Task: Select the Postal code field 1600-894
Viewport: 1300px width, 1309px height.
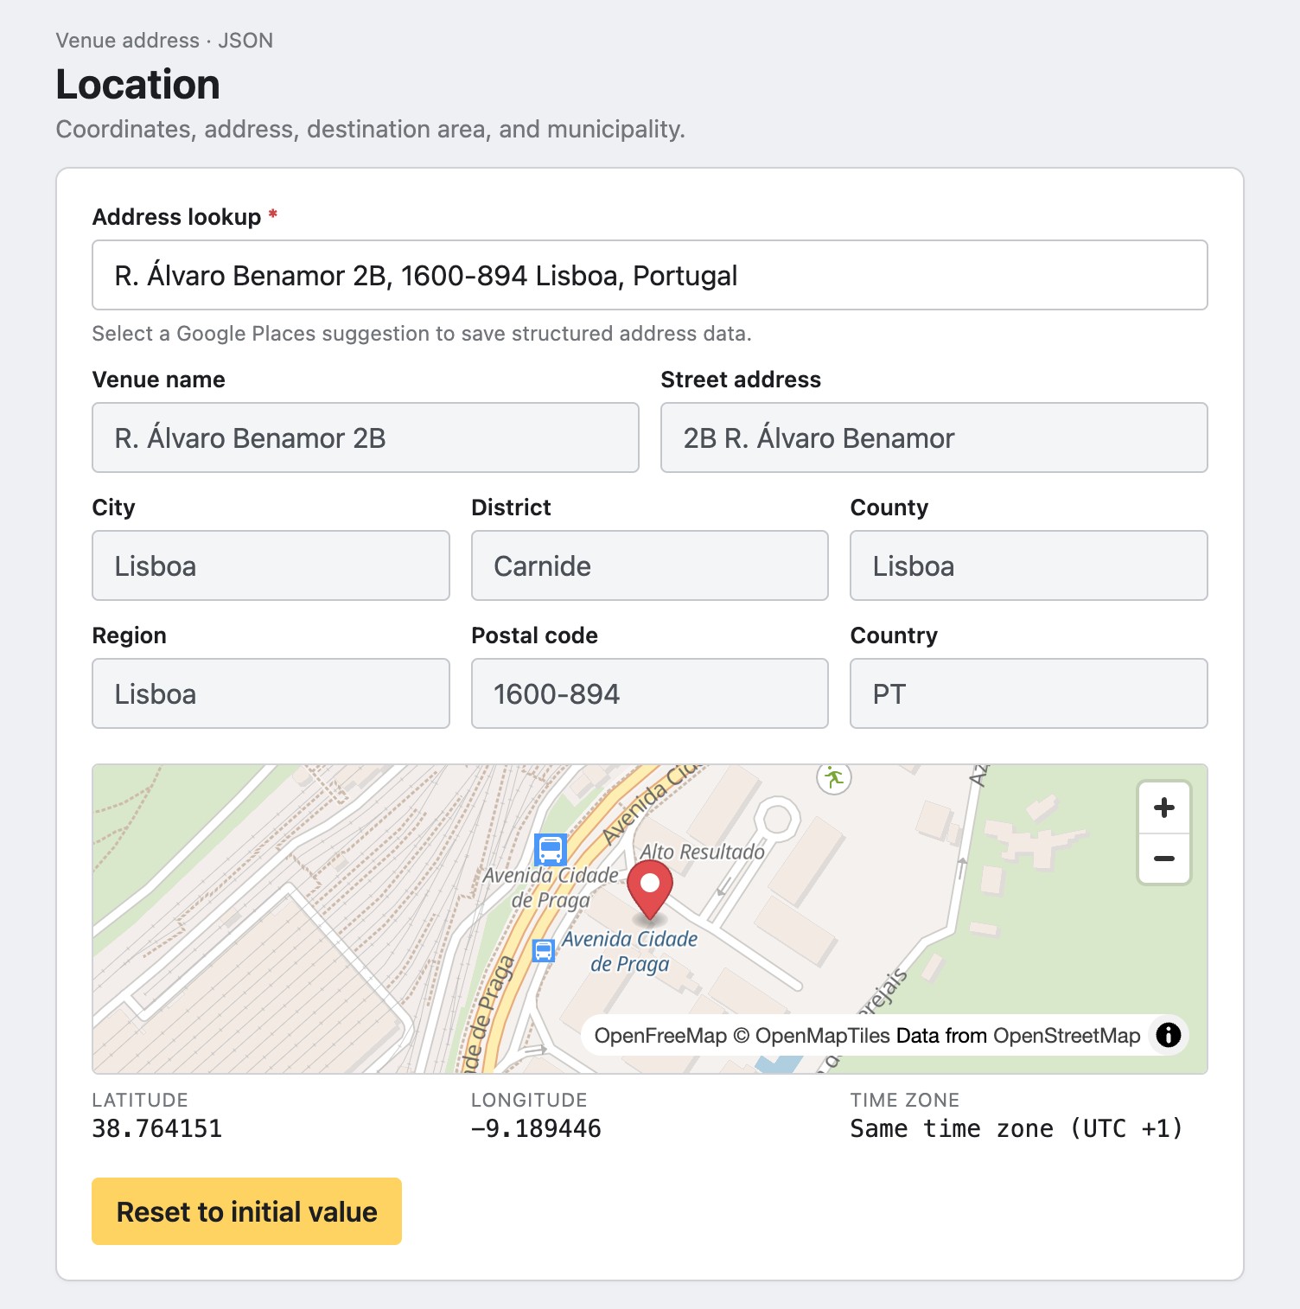Action: (x=649, y=693)
